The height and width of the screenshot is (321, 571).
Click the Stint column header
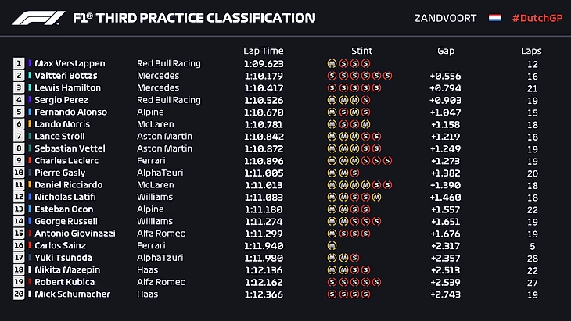[x=362, y=51]
